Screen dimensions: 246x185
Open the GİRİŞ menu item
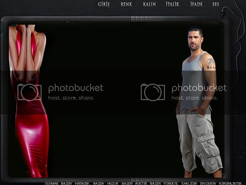[104, 4]
